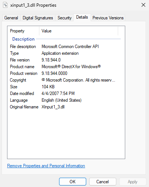Select the Details tab
This screenshot has height=187, width=149.
(82, 17)
